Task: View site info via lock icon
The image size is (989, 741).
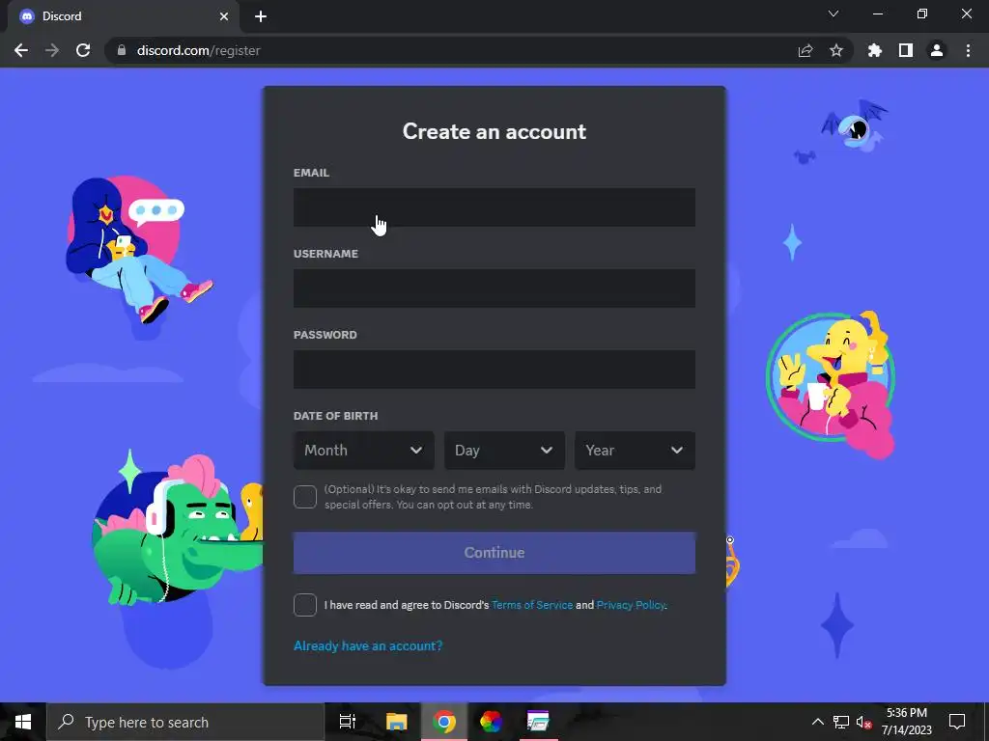Action: [122, 50]
